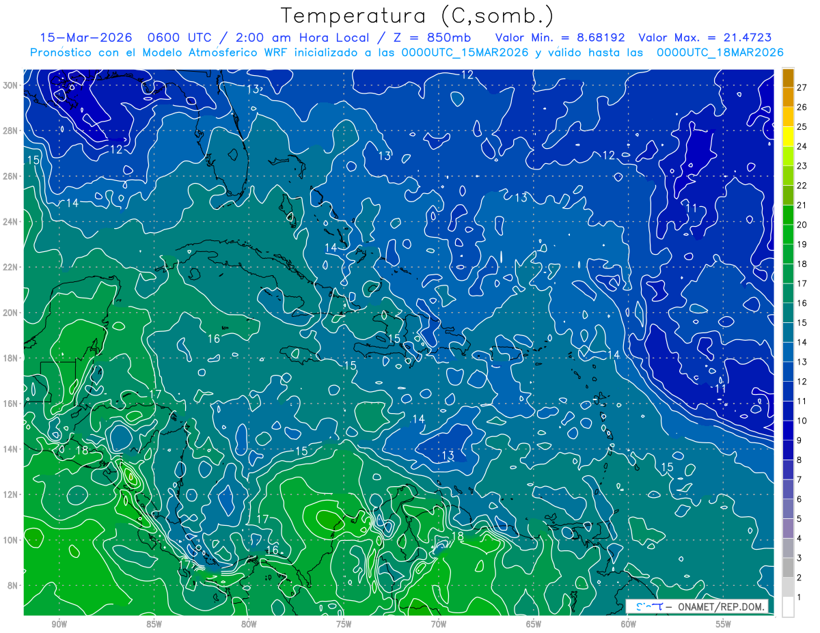Click the 10N latitude axis label
Image resolution: width=820 pixels, height=633 pixels.
[x=12, y=539]
